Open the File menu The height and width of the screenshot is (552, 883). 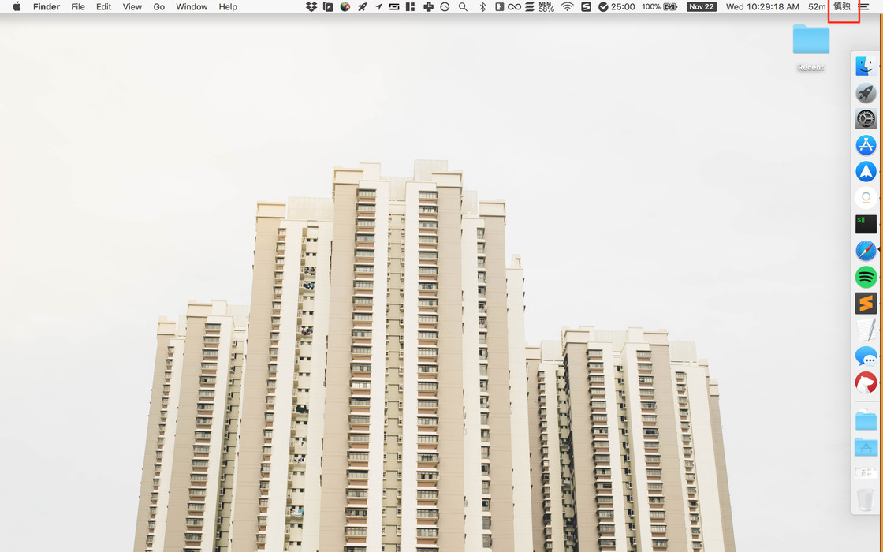pyautogui.click(x=78, y=7)
